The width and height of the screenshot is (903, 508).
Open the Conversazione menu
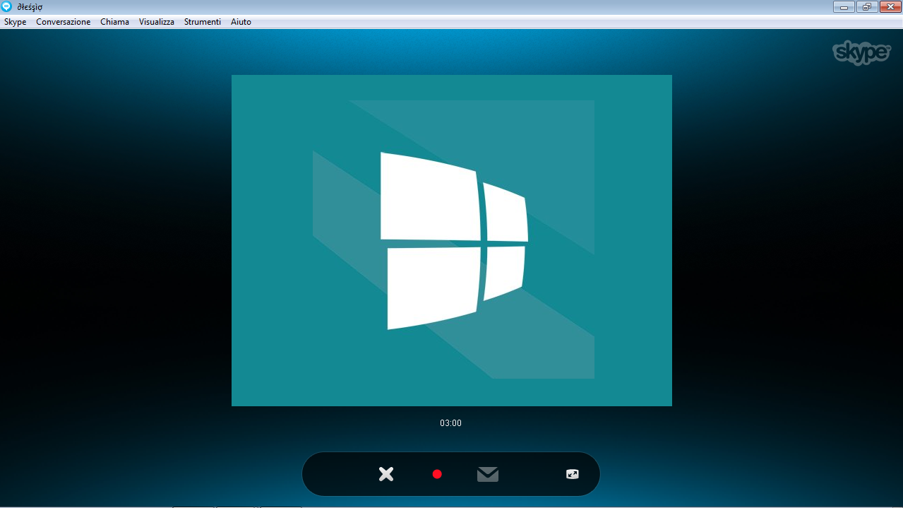point(64,22)
